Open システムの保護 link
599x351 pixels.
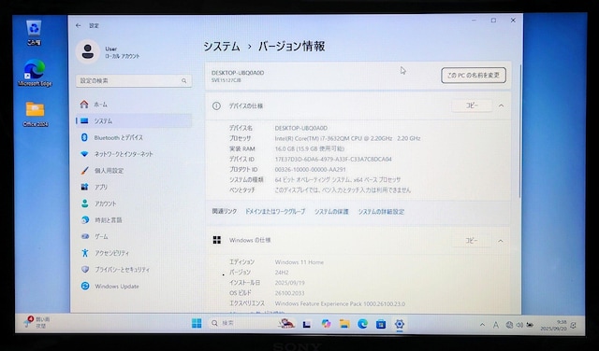[331, 212]
